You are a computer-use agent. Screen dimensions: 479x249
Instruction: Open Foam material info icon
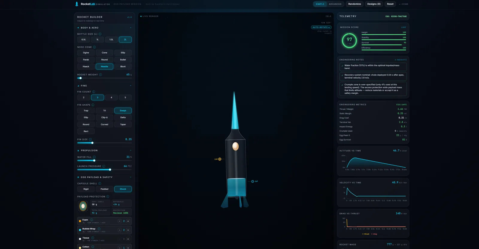92,220
